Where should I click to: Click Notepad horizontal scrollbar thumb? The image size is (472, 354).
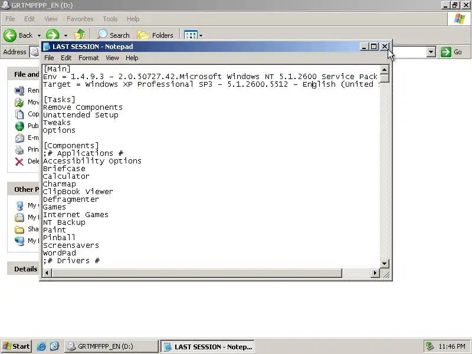[196, 273]
